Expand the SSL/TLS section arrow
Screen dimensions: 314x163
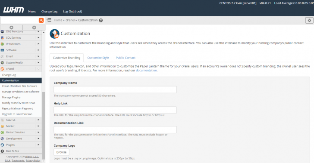point(38,120)
